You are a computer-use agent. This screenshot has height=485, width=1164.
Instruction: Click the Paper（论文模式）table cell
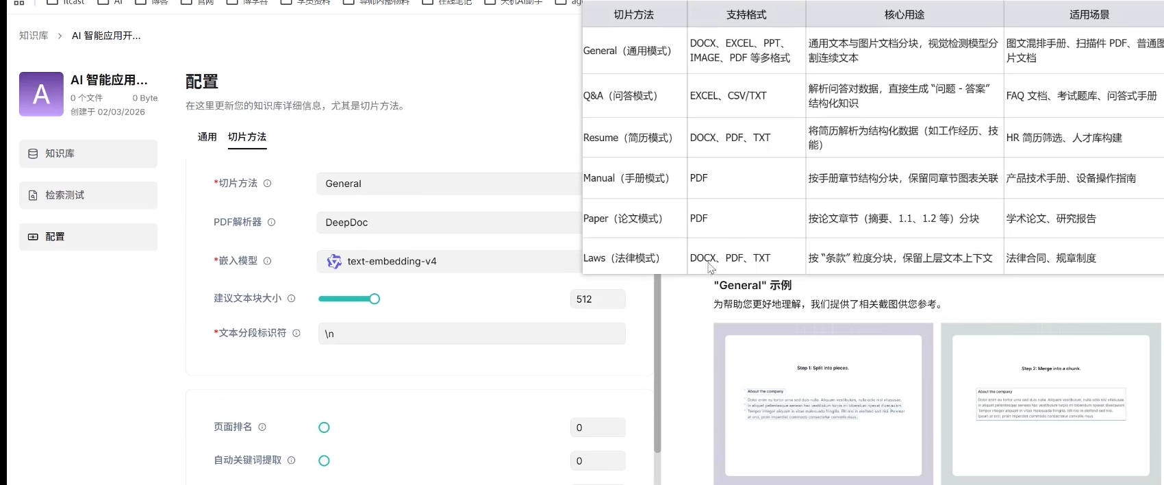(x=634, y=219)
